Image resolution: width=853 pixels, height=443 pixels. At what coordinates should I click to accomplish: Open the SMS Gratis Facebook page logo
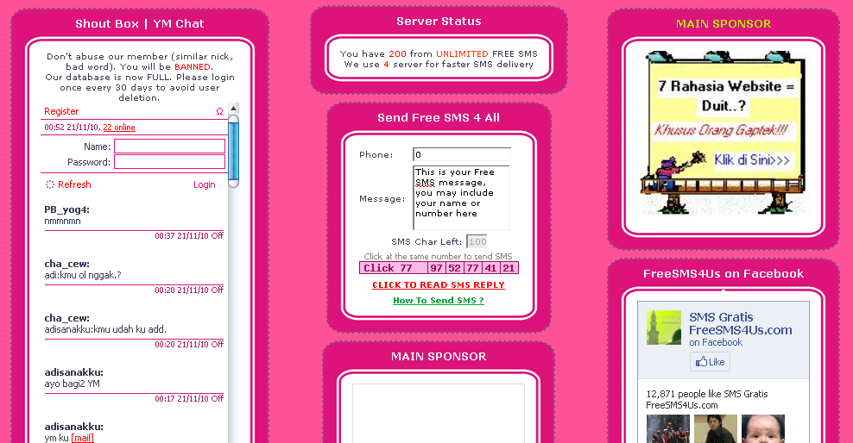pos(663,328)
